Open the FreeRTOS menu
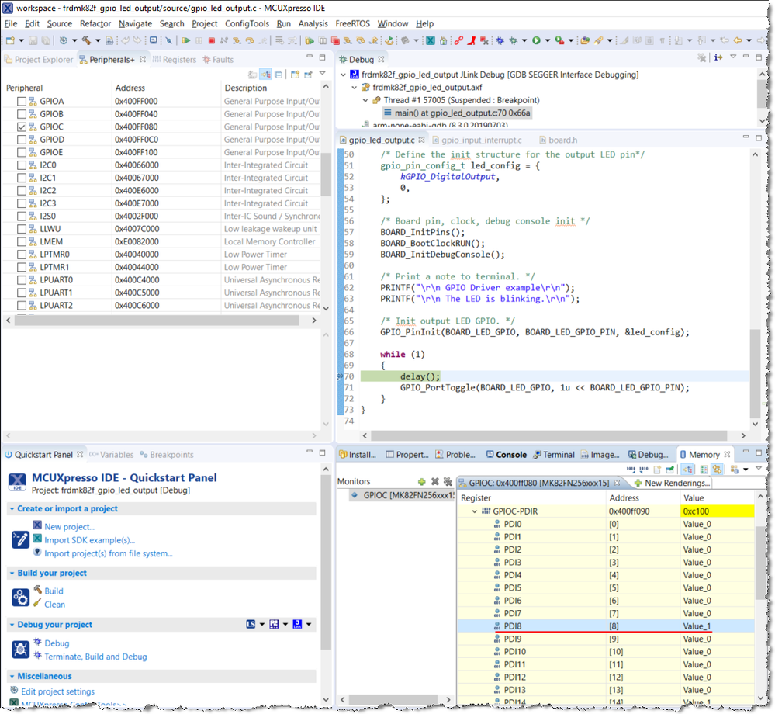The height and width of the screenshot is (714, 775). click(x=352, y=23)
